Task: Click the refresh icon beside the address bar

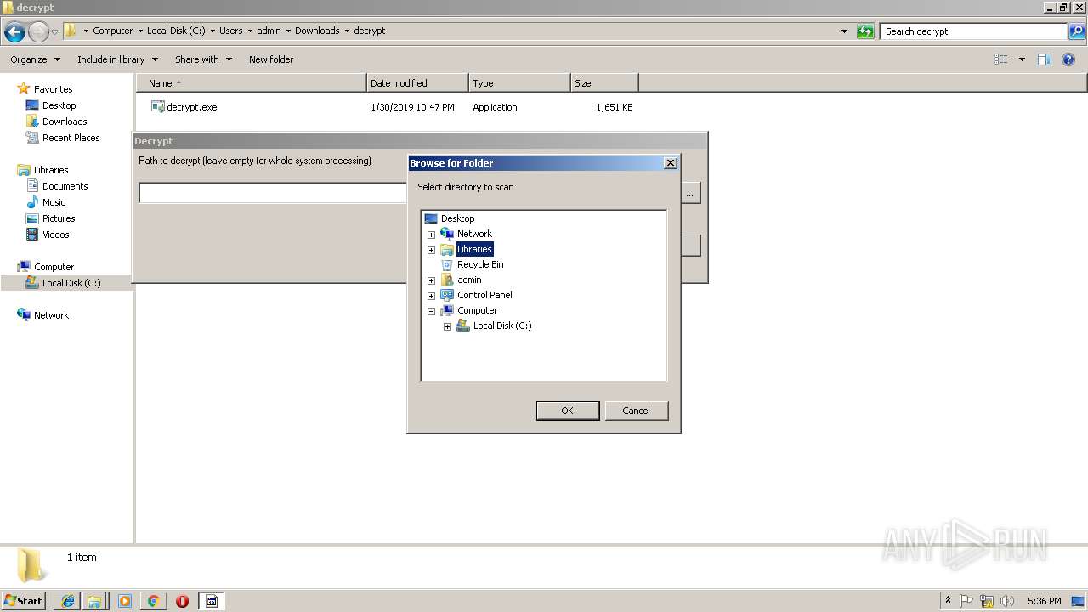Action: (865, 31)
